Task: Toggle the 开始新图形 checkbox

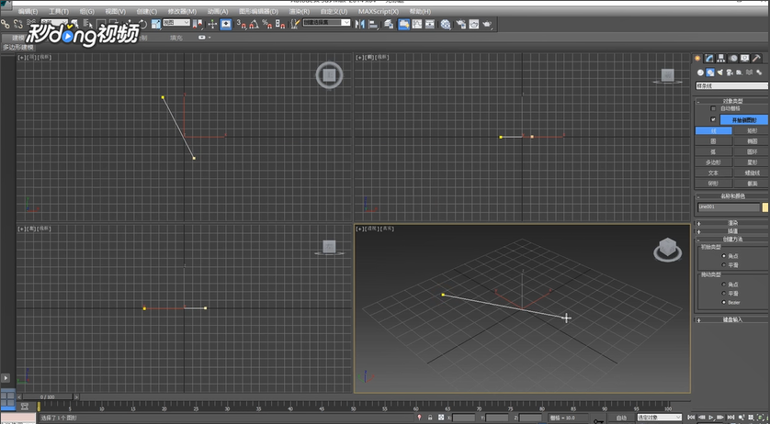Action: pos(713,119)
